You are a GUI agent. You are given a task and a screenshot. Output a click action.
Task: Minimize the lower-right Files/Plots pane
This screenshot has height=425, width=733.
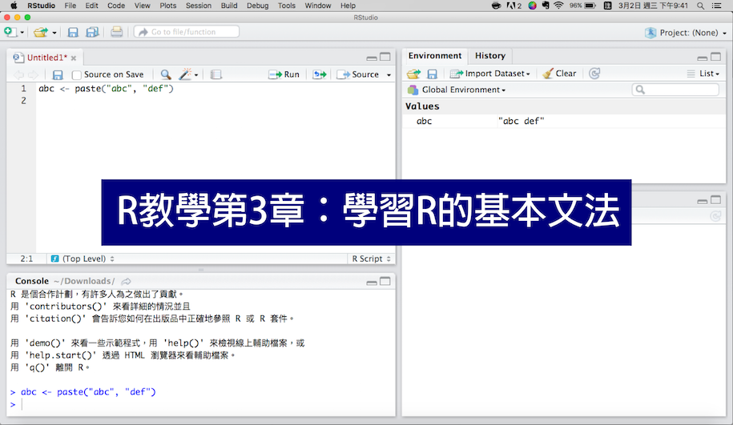point(702,201)
